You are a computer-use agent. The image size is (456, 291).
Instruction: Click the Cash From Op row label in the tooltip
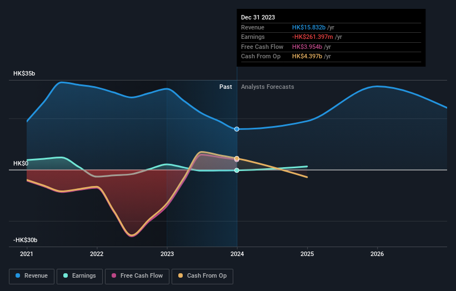click(260, 57)
